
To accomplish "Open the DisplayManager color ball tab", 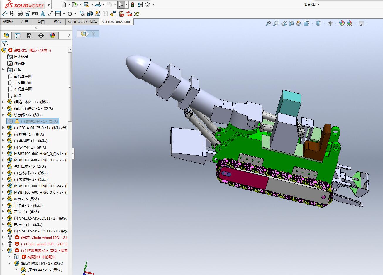I will tap(53, 36).
